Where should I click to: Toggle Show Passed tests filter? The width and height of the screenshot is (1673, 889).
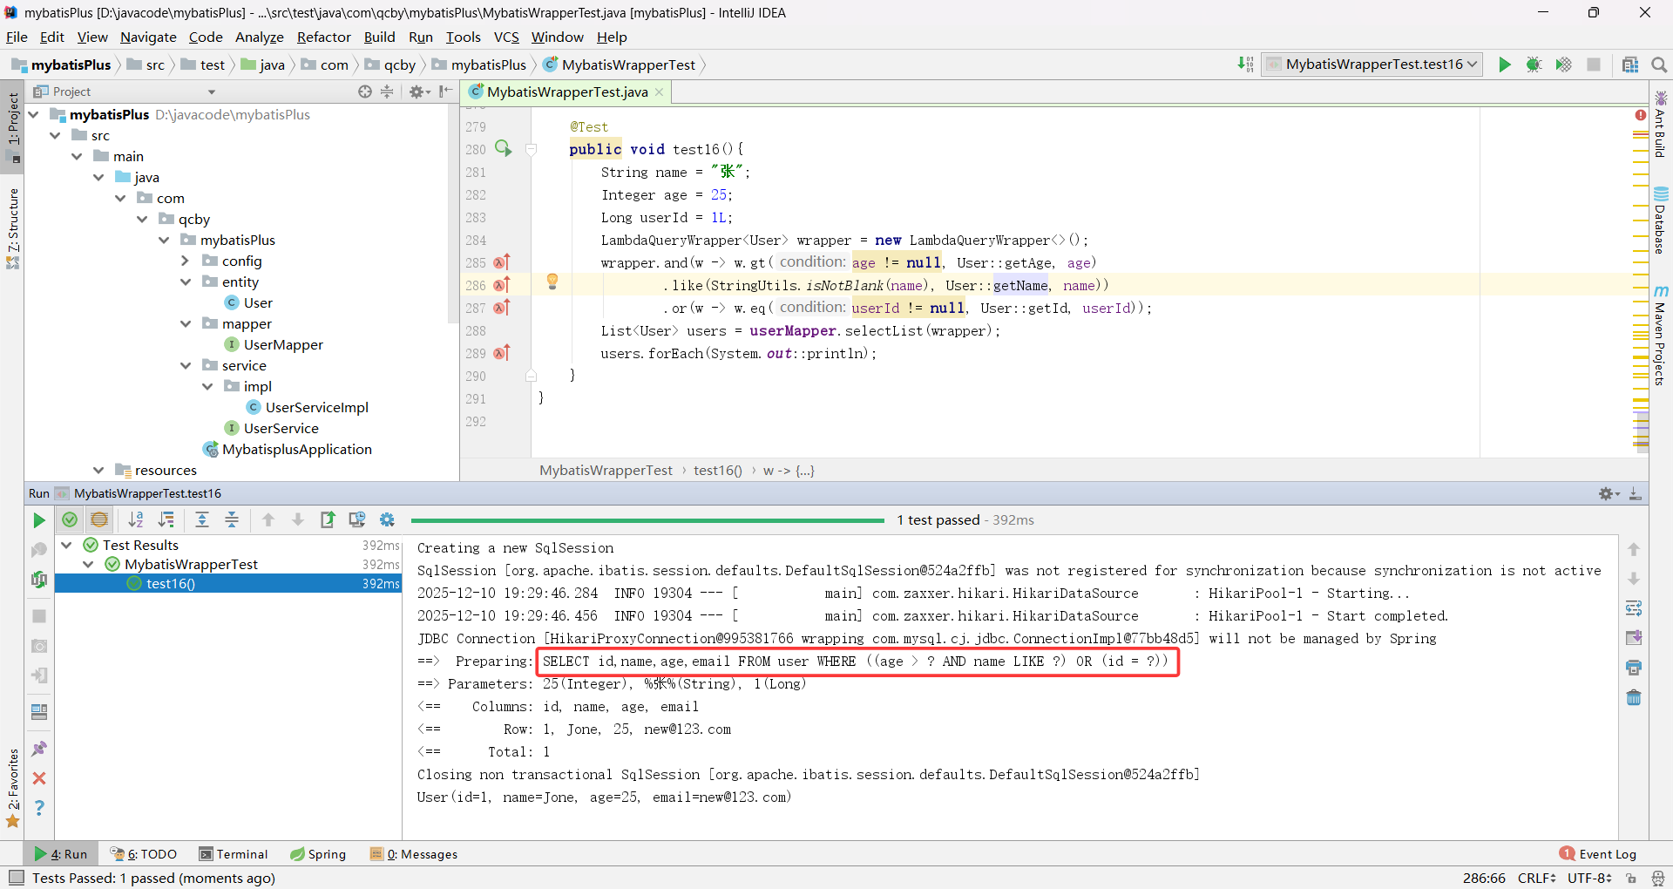70,520
